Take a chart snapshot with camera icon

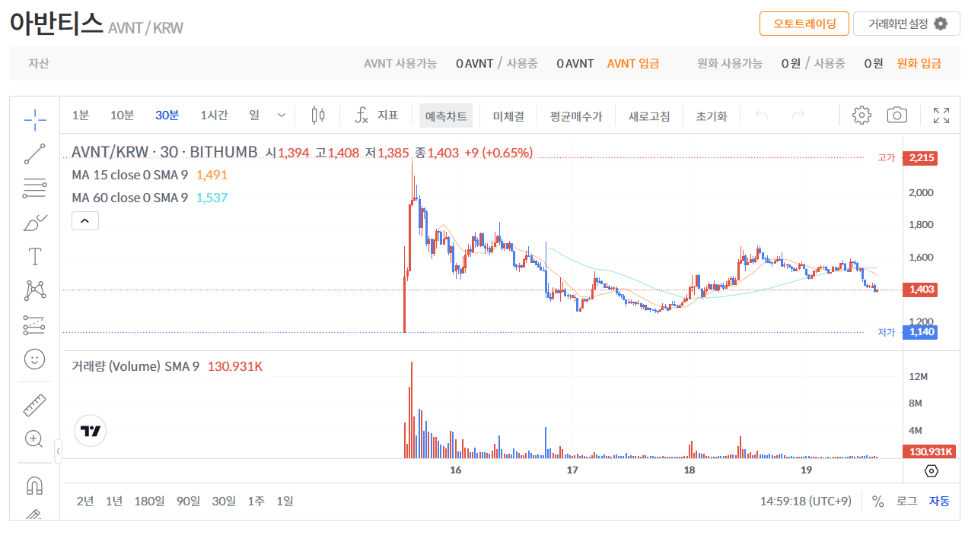pyautogui.click(x=897, y=116)
